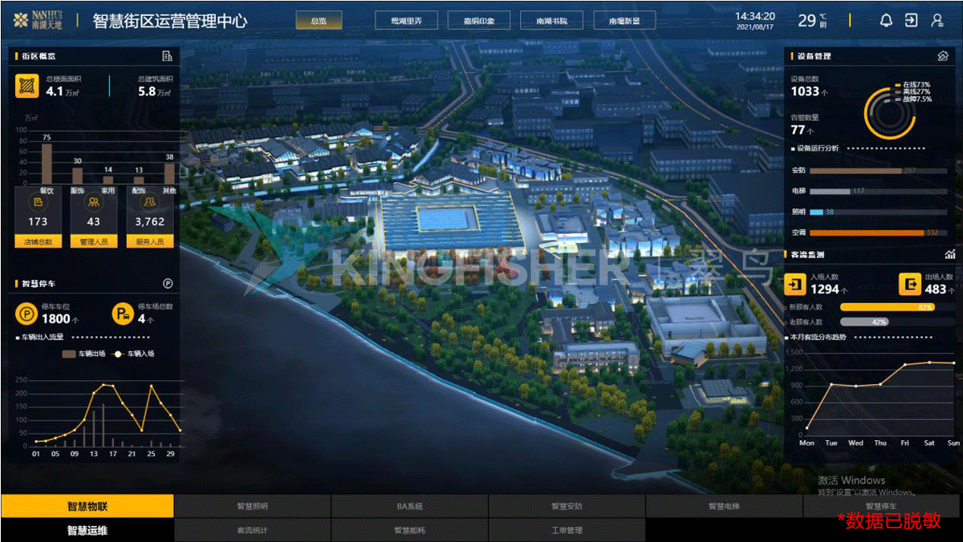Screen dimensions: 963x542
Task: Click the 照明 device bar
Action: pyautogui.click(x=816, y=212)
